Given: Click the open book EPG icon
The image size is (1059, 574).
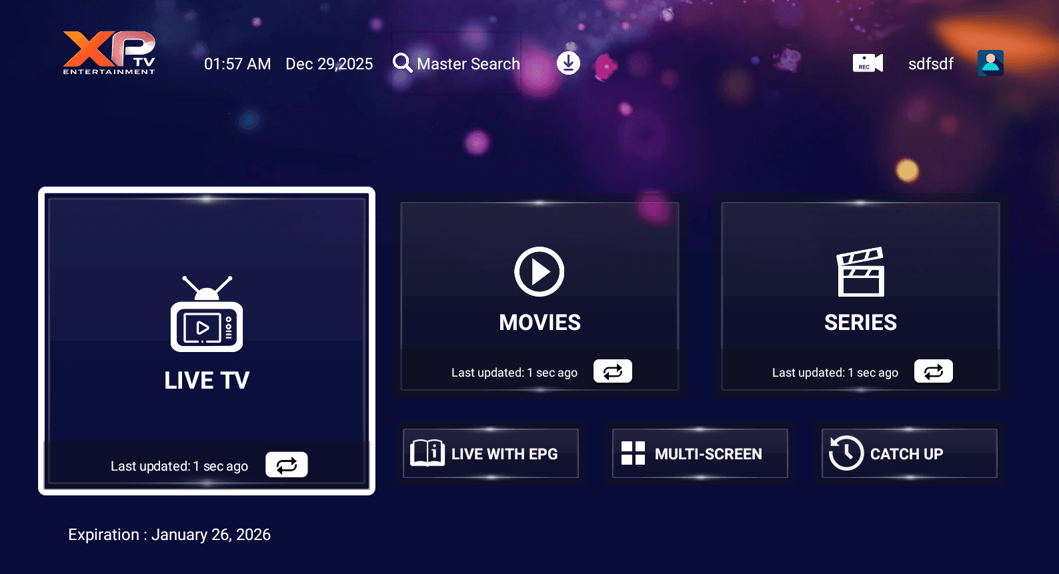Looking at the screenshot, I should pos(427,453).
